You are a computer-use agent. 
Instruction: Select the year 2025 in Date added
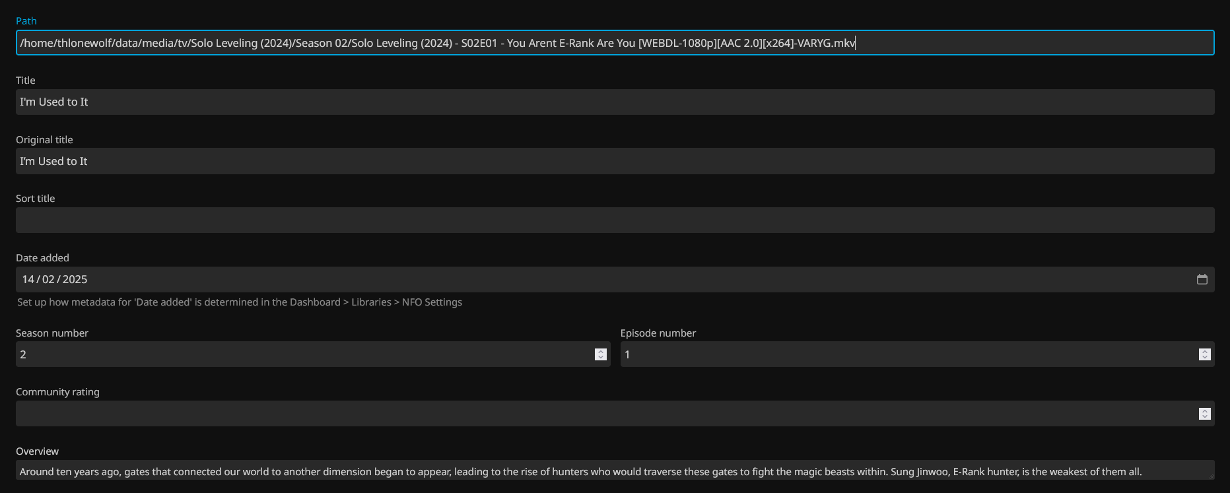[75, 280]
